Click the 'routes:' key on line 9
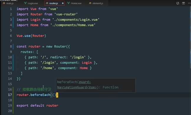 27,52
